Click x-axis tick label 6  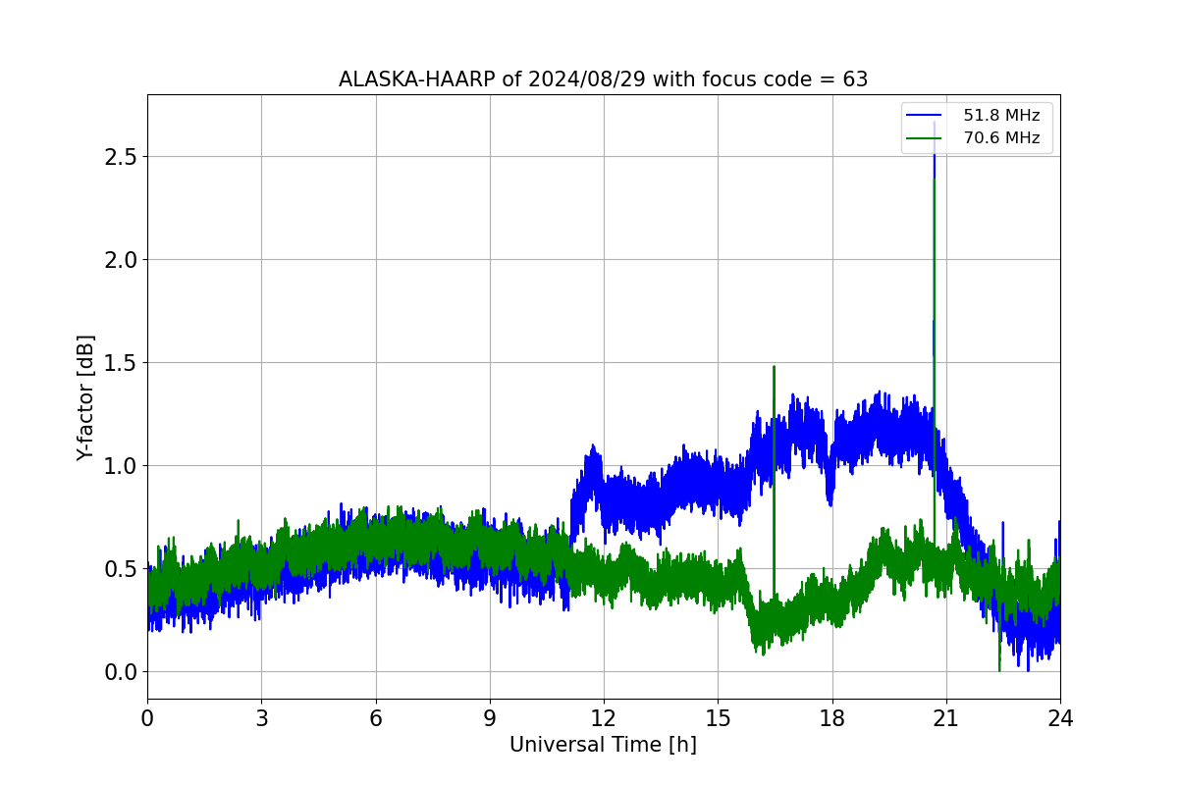(x=375, y=718)
